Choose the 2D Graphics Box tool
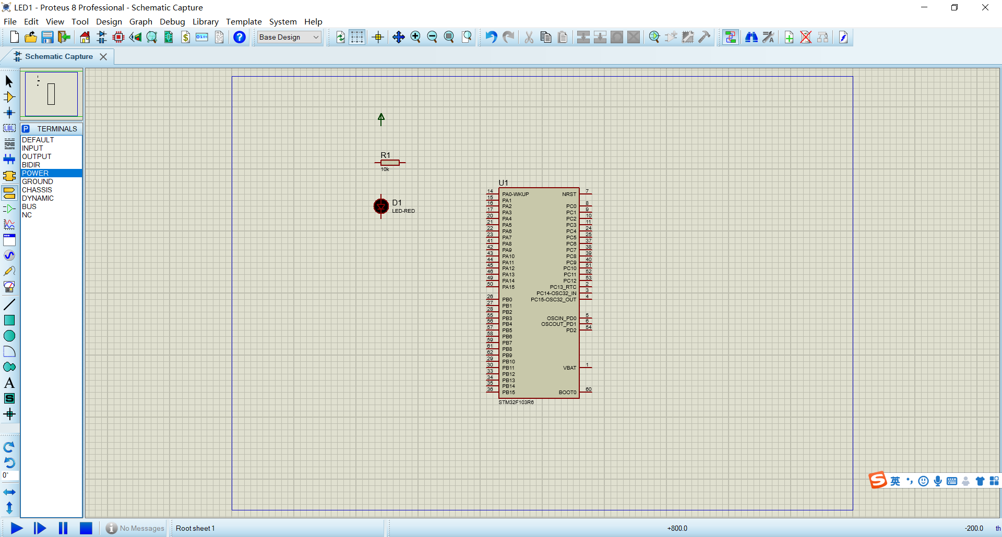 pyautogui.click(x=9, y=320)
